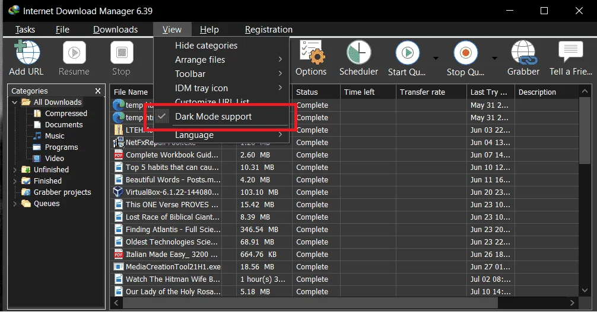Click the '346.54 MB' size cell
The width and height of the screenshot is (597, 312).
pos(259,230)
